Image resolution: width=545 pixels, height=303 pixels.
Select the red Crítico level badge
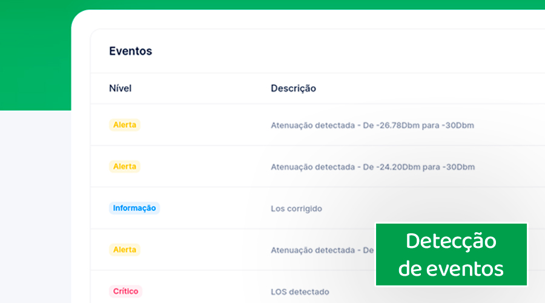pyautogui.click(x=126, y=291)
